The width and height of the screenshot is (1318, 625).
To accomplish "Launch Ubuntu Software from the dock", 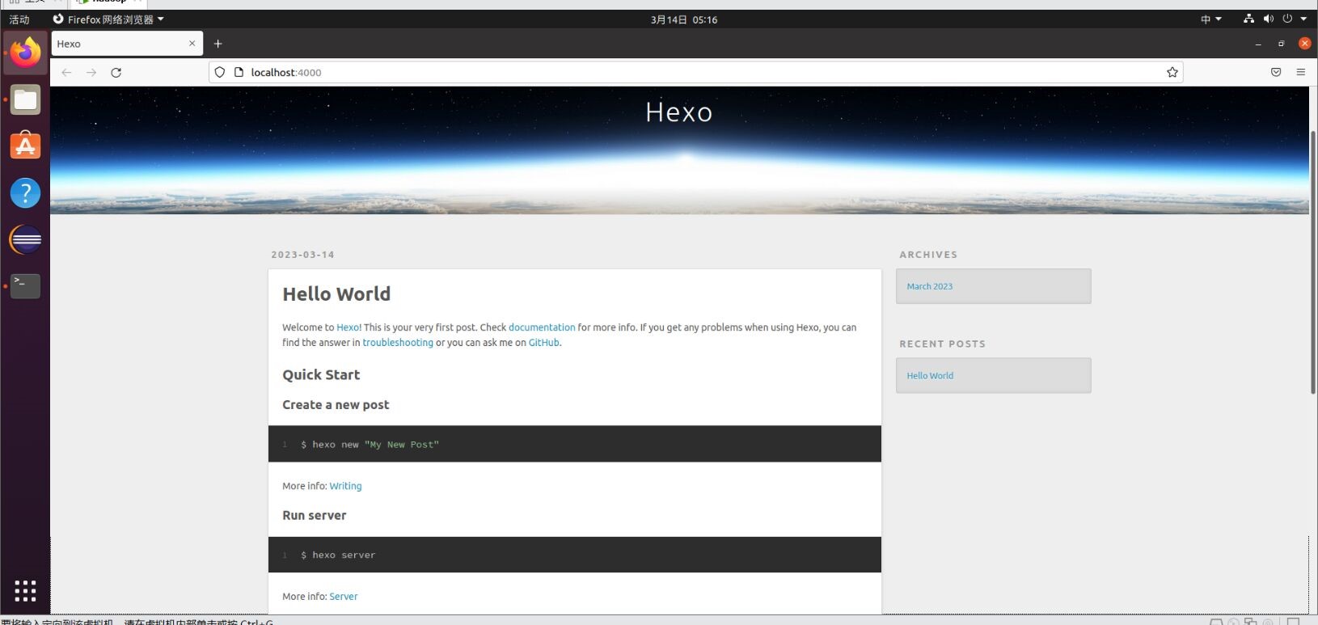I will 25,146.
